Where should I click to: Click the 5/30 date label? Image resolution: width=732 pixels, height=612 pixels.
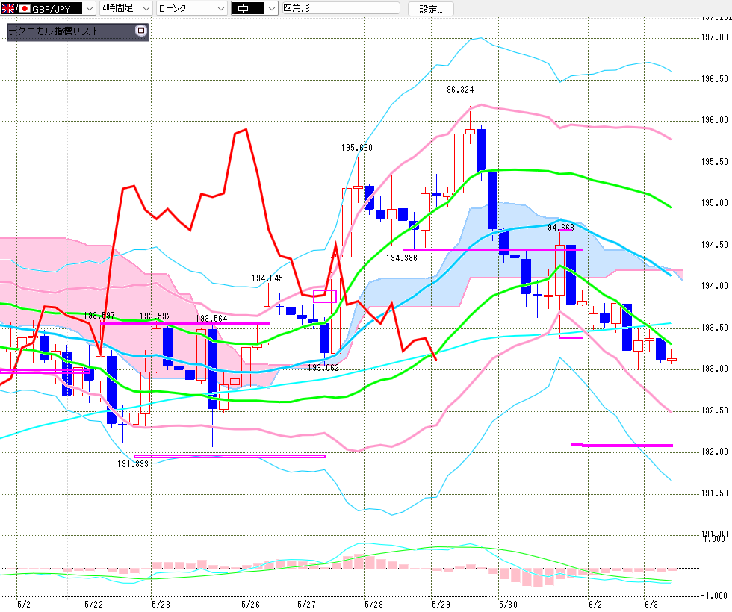click(508, 604)
